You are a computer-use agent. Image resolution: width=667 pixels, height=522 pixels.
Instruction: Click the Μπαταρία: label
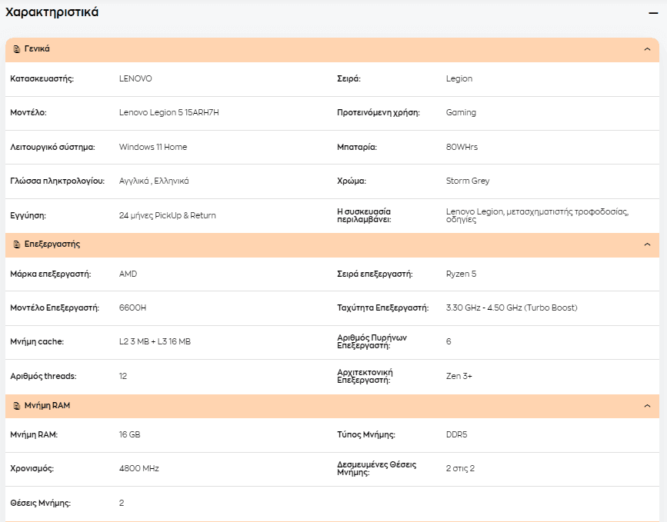357,147
